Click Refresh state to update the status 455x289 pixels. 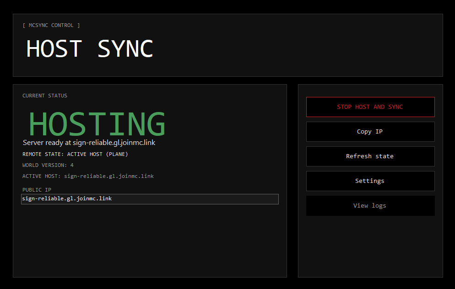coord(370,156)
